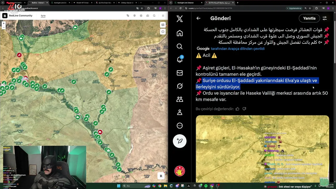Open Profile icon in X sidebar

click(180, 112)
